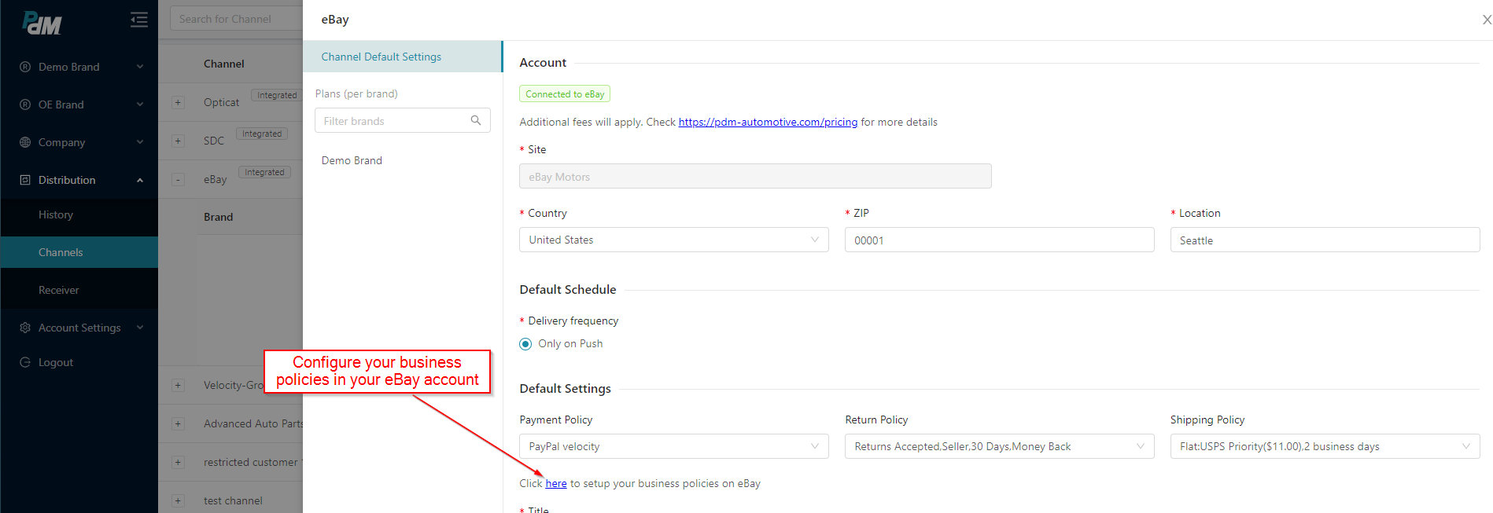Expand the Company menu chevron
This screenshot has height=513, width=1493.
(140, 142)
